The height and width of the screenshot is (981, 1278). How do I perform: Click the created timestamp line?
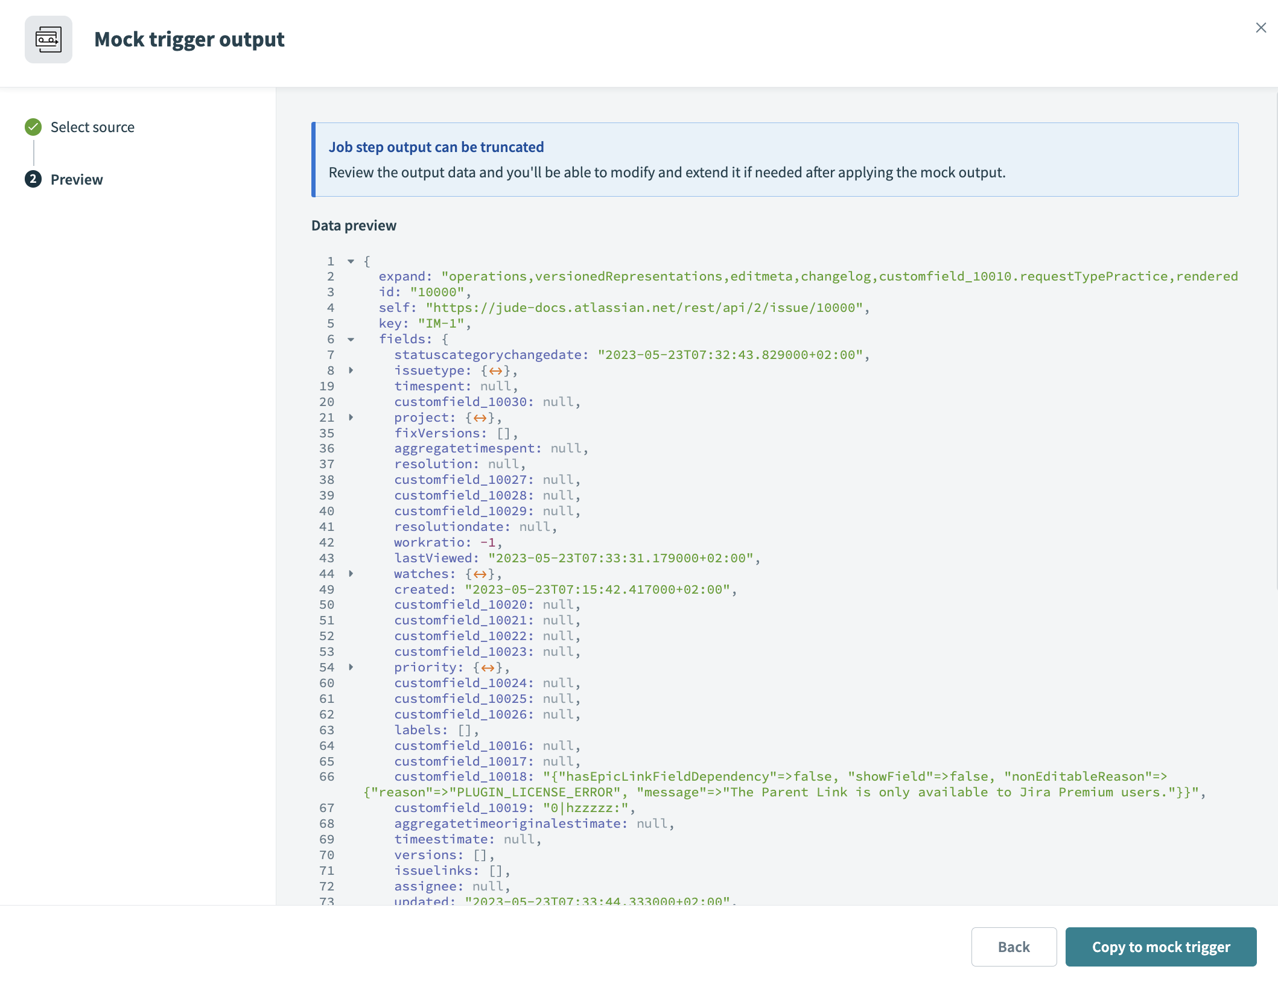tap(565, 589)
